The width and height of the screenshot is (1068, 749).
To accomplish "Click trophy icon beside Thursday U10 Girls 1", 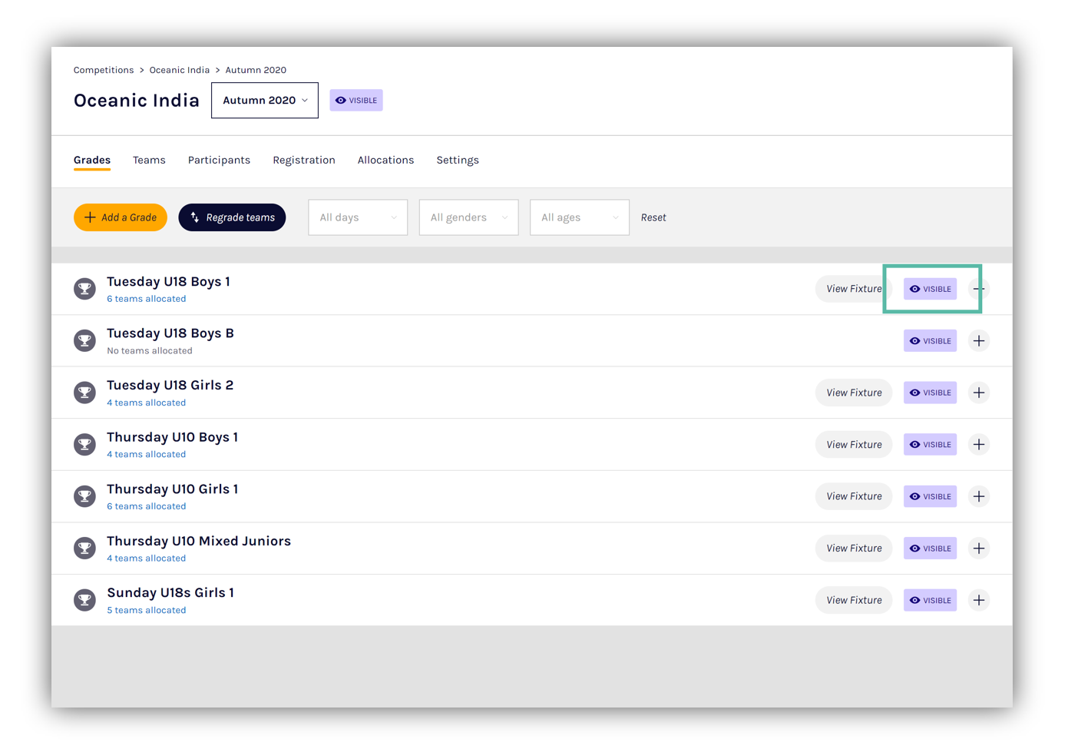I will [x=84, y=496].
